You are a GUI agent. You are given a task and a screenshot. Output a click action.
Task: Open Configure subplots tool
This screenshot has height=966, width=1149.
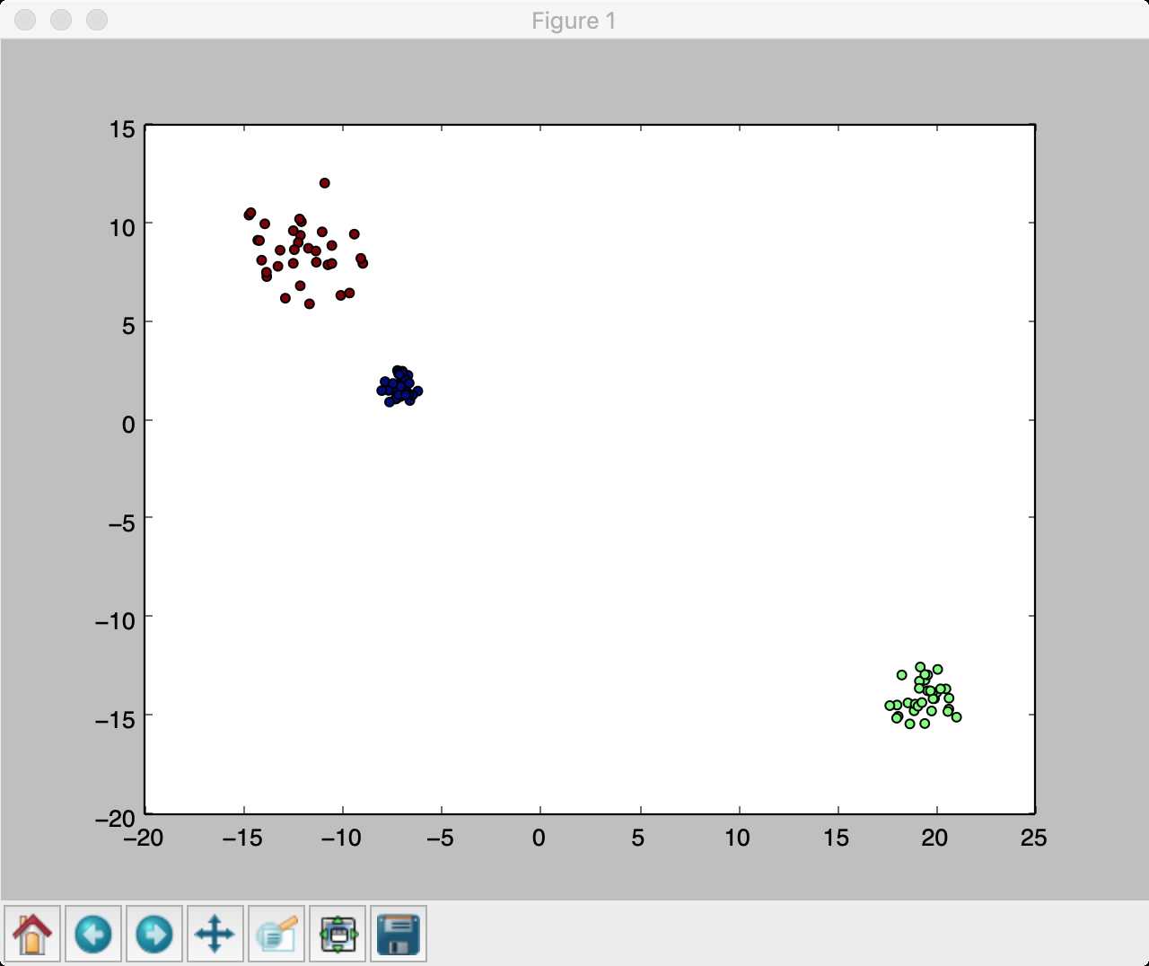coord(338,934)
